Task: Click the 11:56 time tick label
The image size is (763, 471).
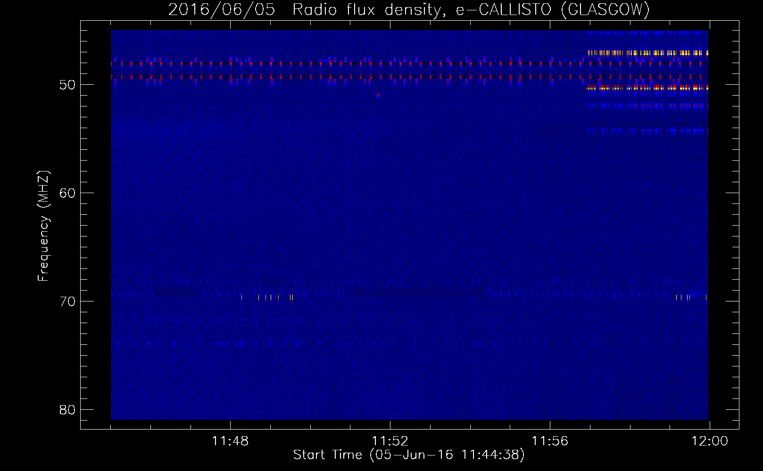Action: (x=550, y=441)
